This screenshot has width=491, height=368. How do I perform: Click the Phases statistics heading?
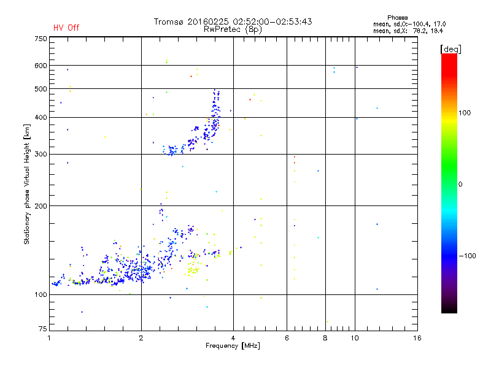click(397, 18)
